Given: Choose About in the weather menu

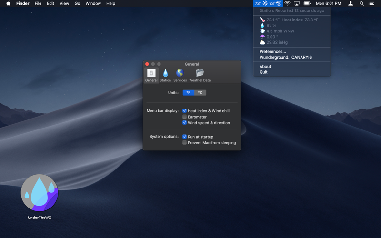Looking at the screenshot, I should pyautogui.click(x=265, y=66).
